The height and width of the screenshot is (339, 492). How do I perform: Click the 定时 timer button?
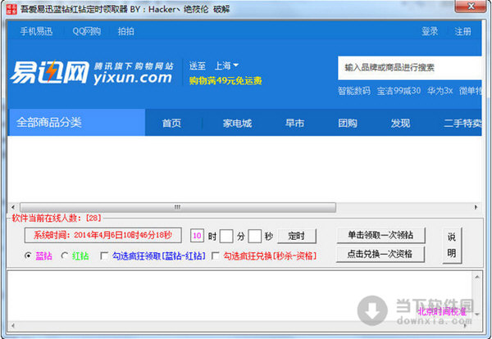[297, 236]
